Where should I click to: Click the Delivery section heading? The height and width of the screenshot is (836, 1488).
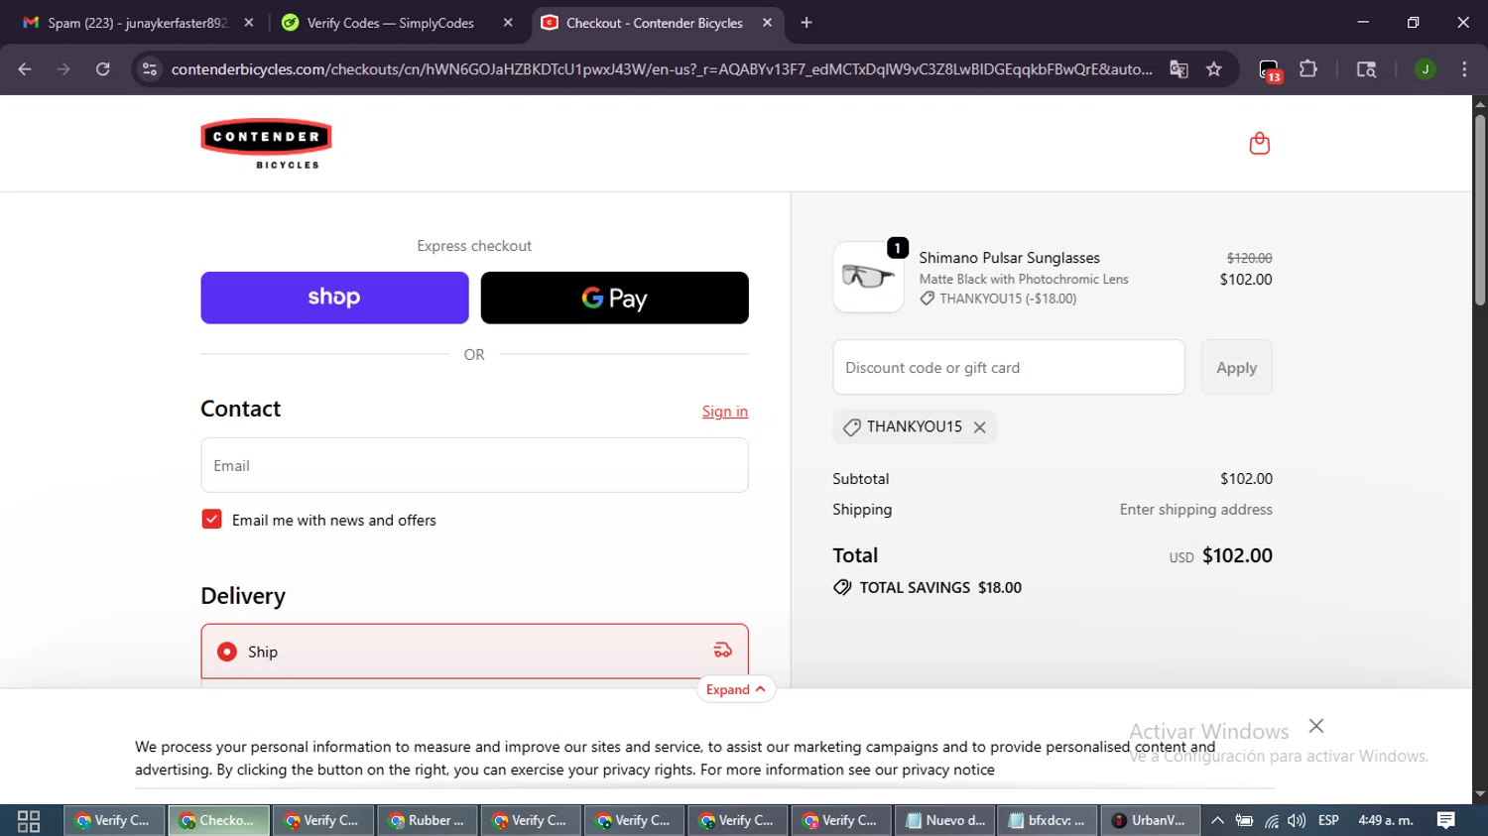(243, 596)
